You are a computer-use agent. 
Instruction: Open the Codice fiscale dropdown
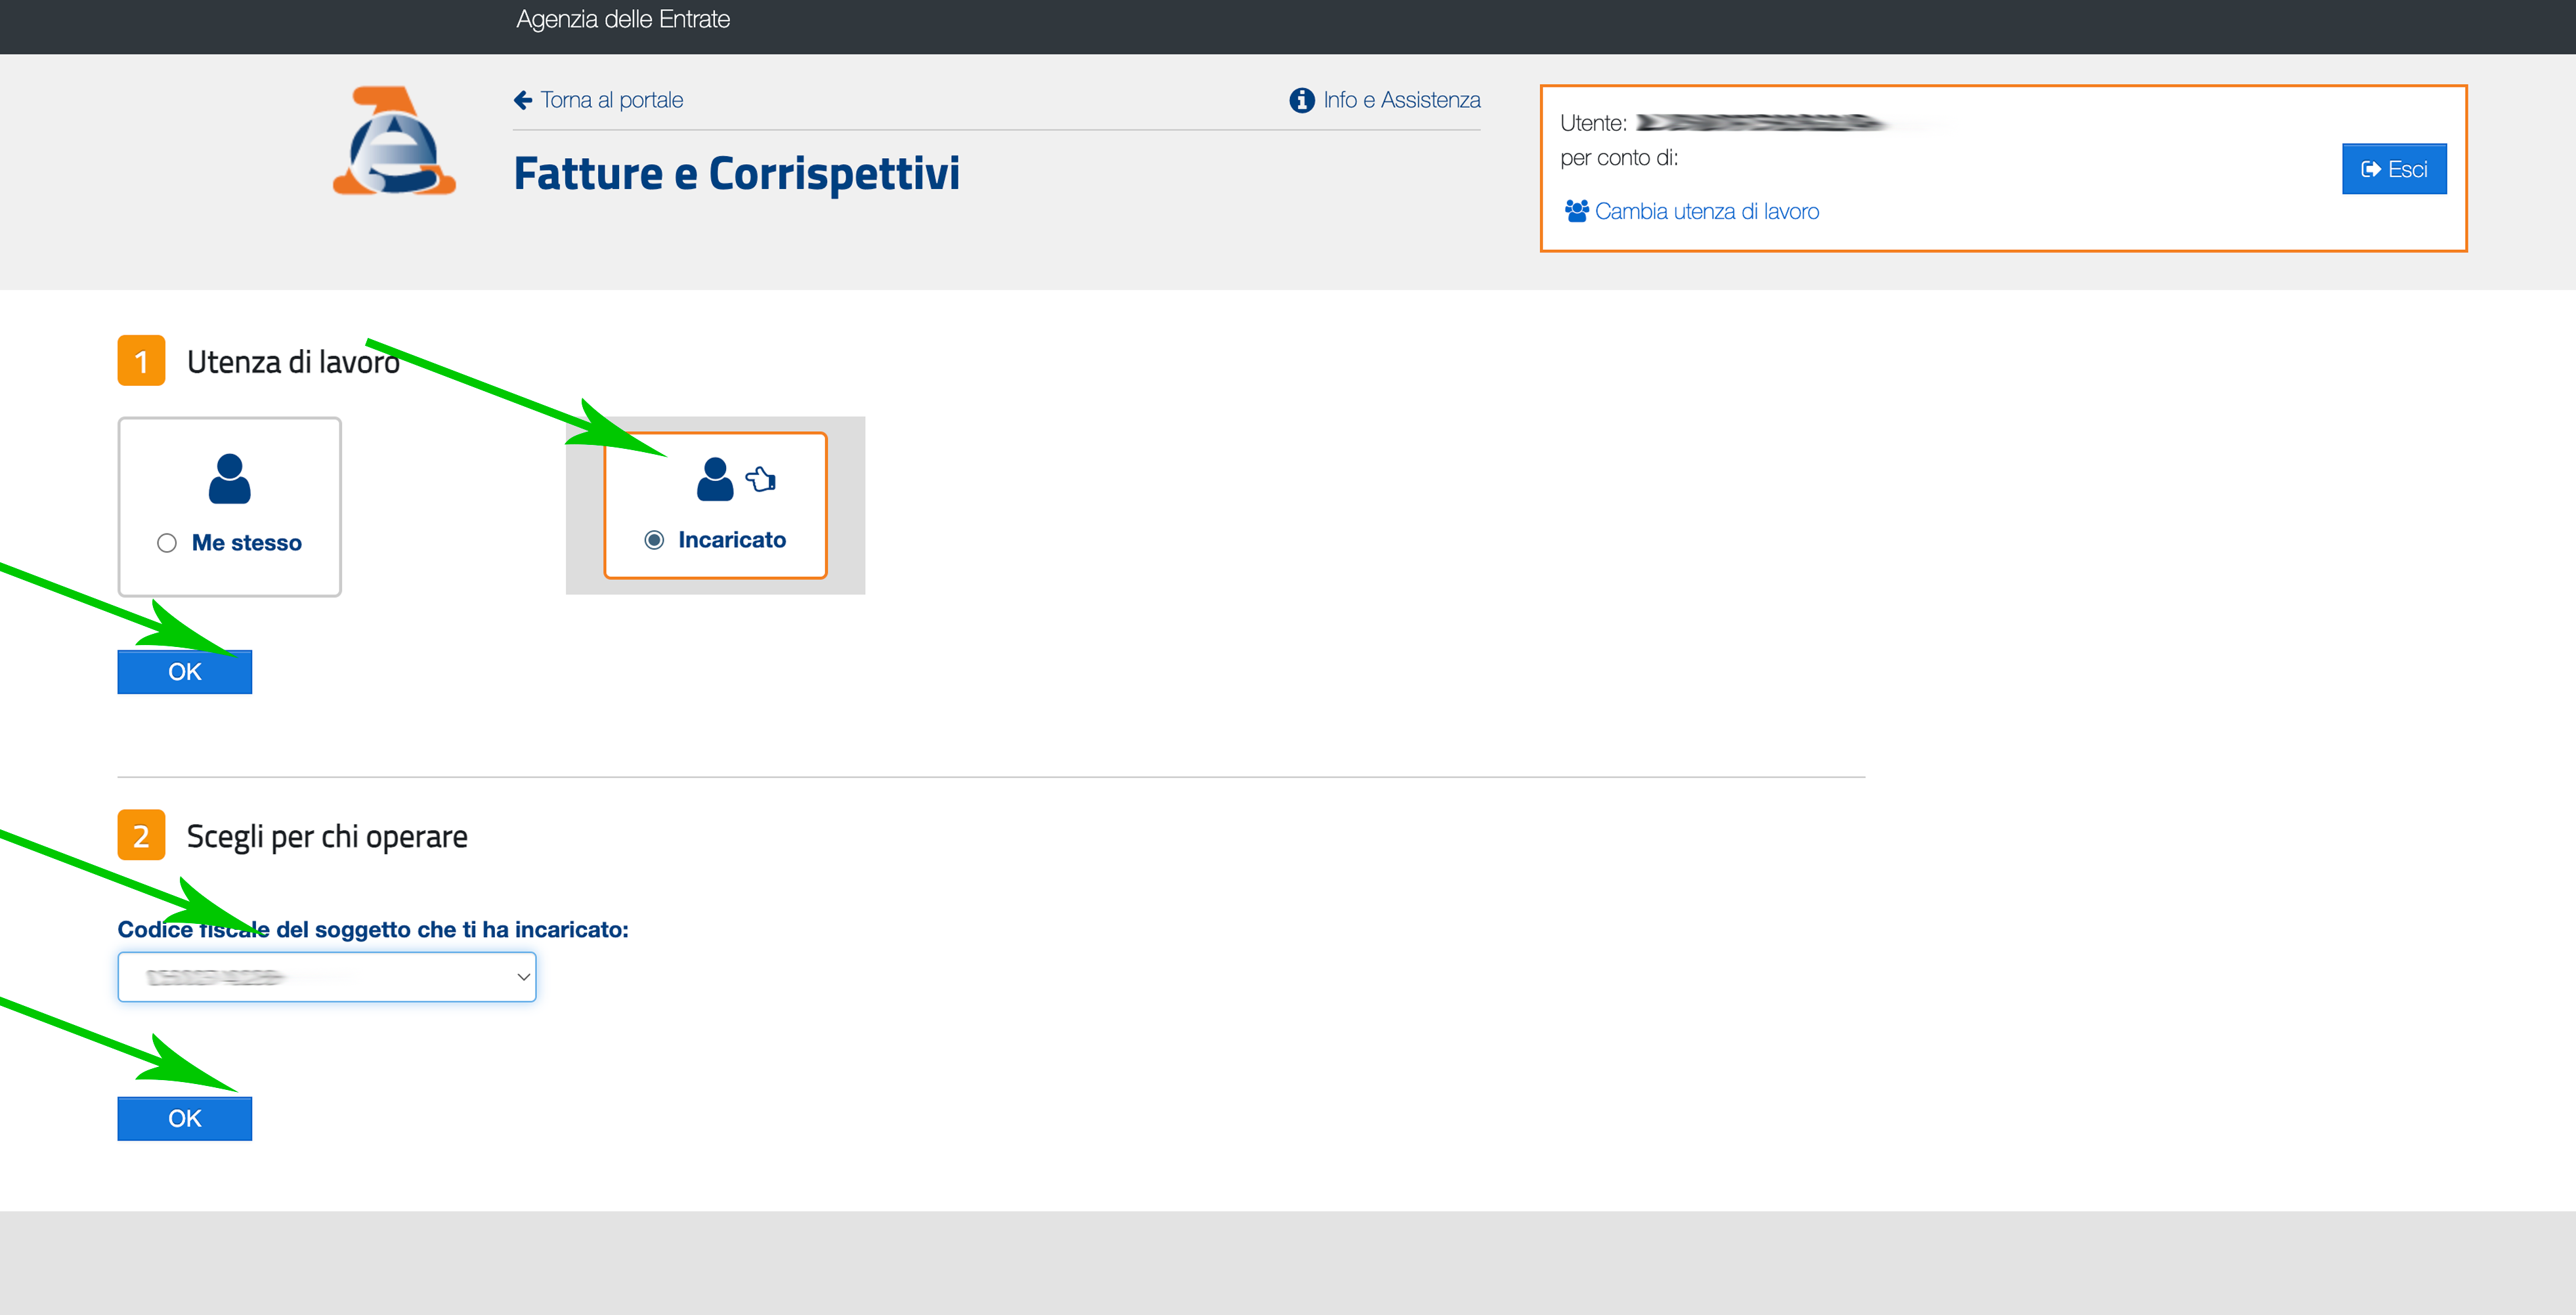tap(326, 976)
